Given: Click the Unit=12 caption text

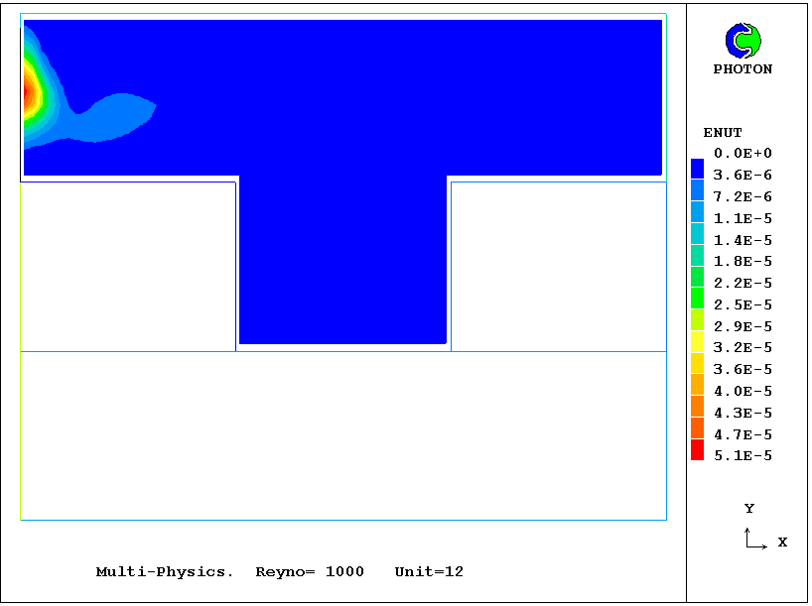Looking at the screenshot, I should [429, 572].
